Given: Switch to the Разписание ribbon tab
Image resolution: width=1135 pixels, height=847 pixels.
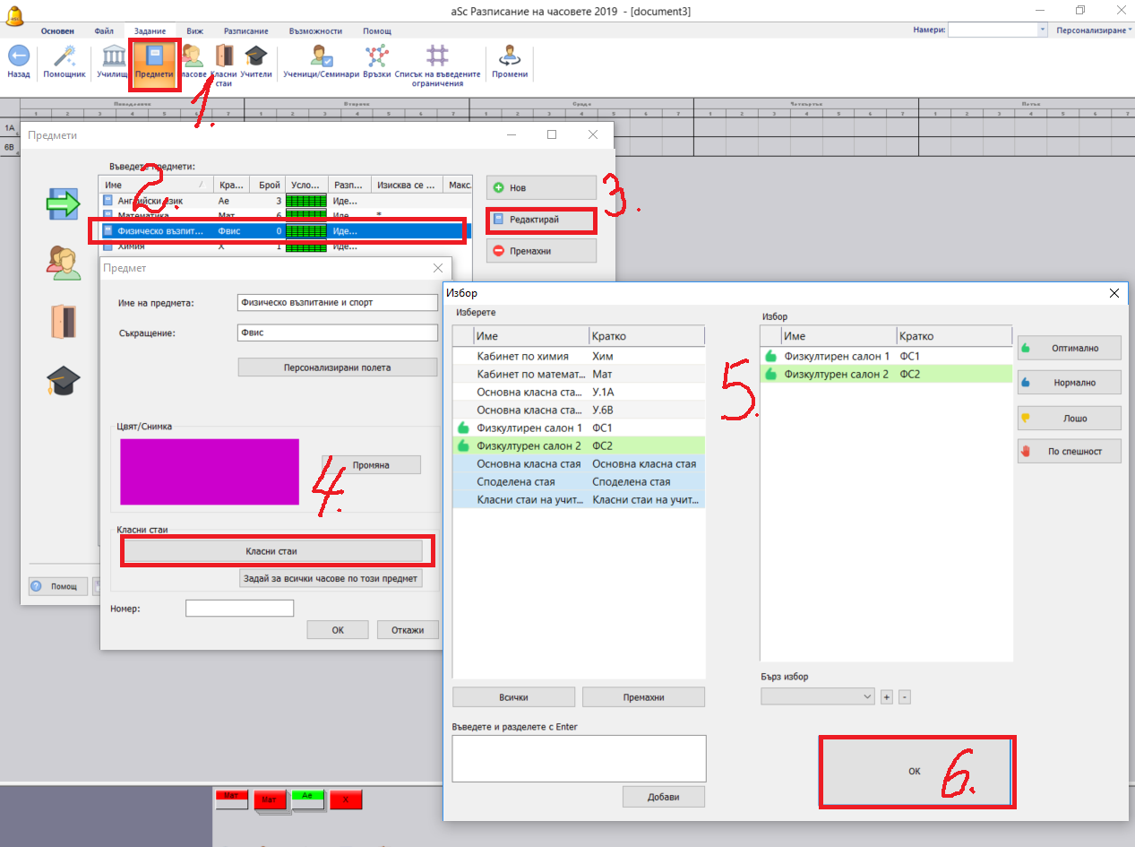Looking at the screenshot, I should (x=245, y=31).
